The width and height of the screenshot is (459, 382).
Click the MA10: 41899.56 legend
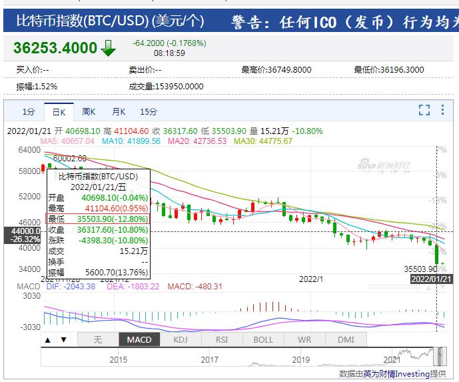[131, 141]
